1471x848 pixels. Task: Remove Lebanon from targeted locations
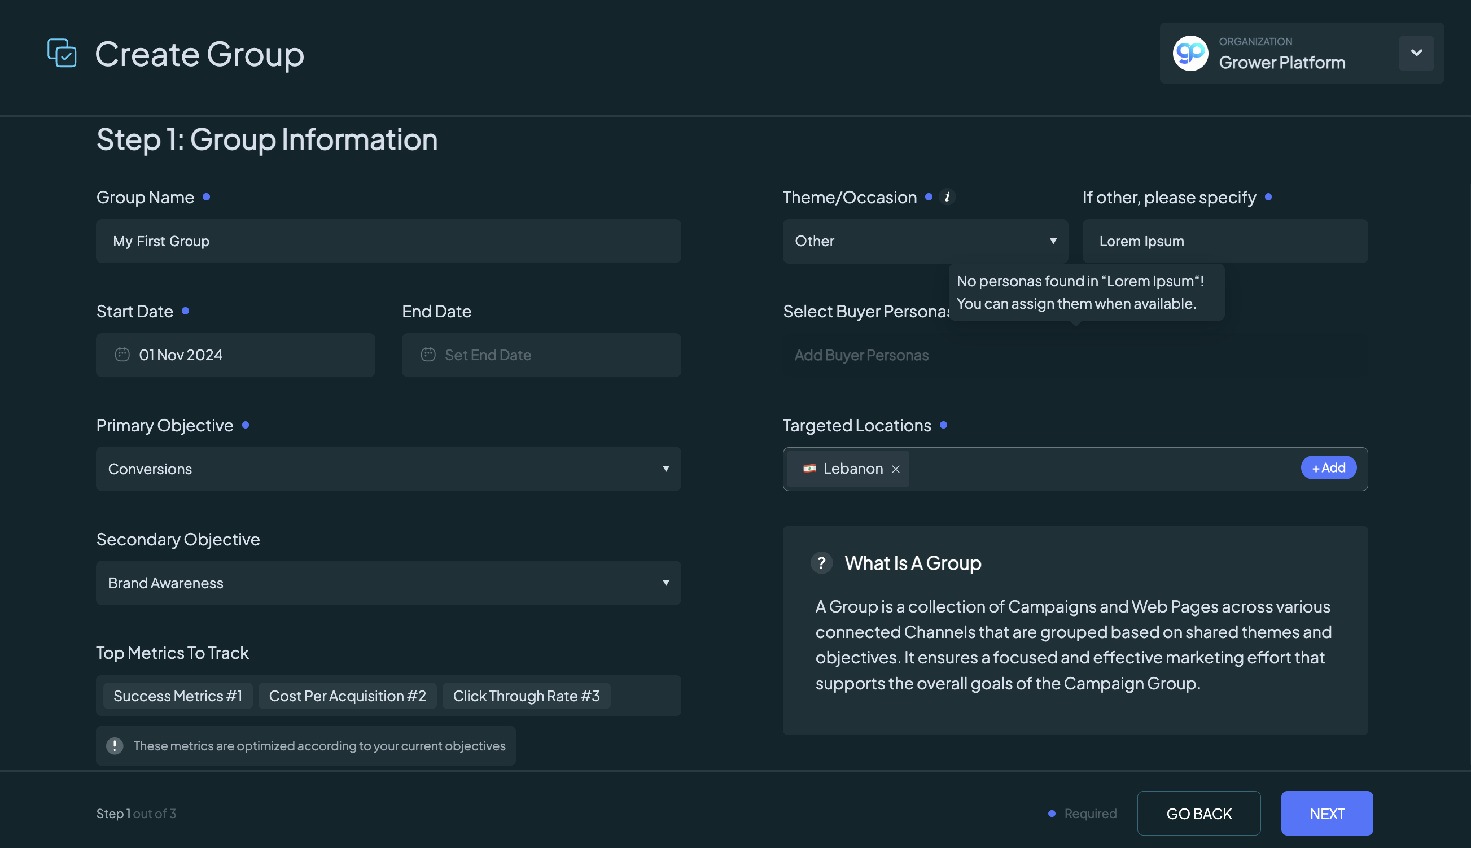(x=895, y=469)
